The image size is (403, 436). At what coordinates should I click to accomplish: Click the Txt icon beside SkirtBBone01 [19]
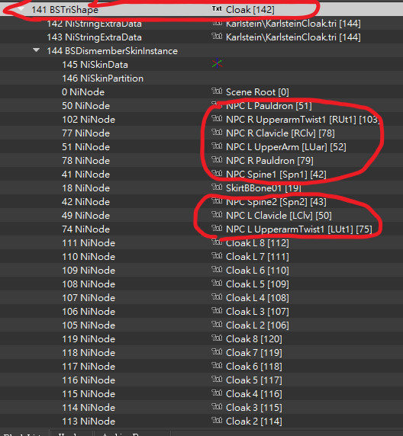(217, 187)
